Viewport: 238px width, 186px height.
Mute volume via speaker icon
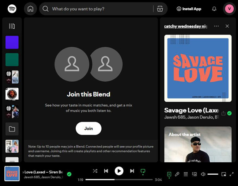(203, 174)
